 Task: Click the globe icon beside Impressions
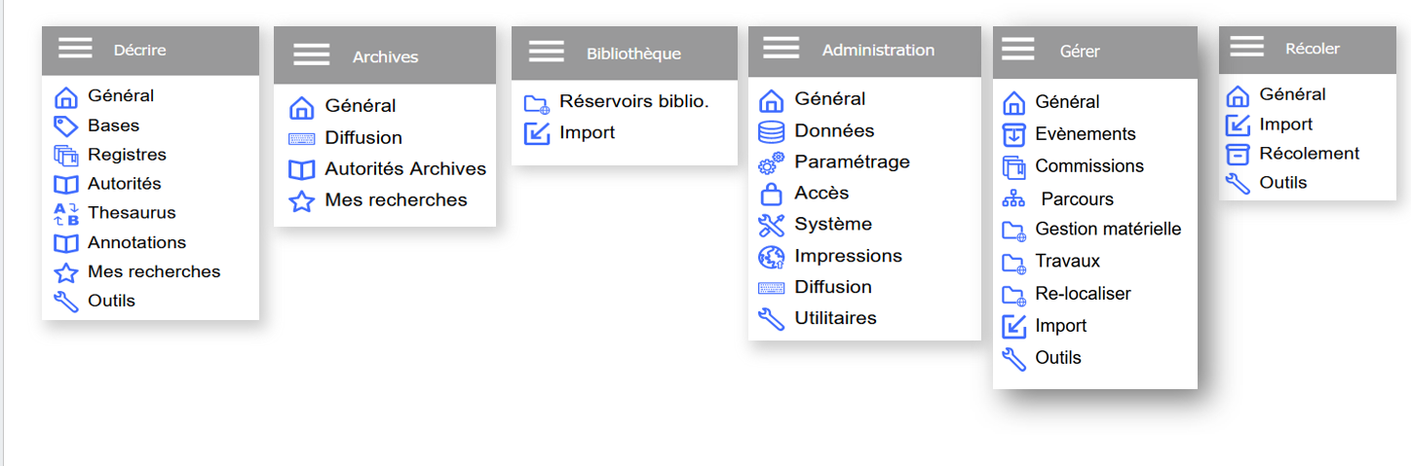(771, 257)
